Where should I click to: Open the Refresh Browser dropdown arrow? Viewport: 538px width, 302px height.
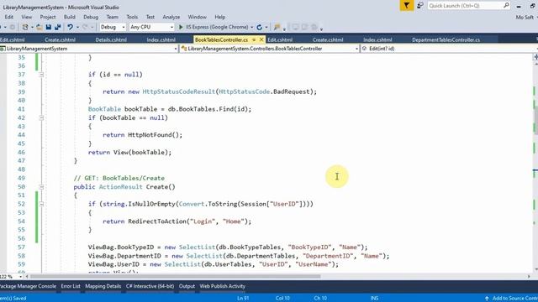pyautogui.click(x=266, y=27)
